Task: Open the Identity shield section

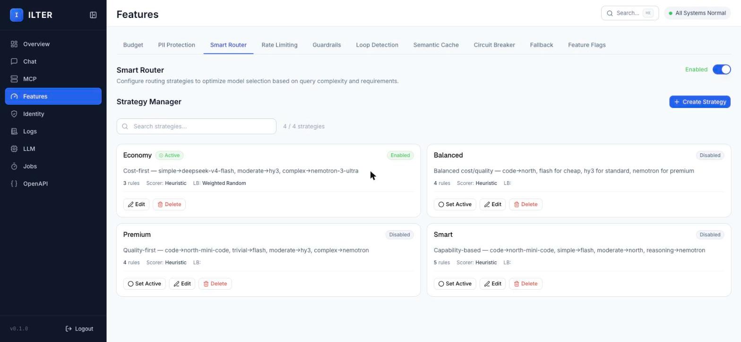Action: click(x=53, y=114)
